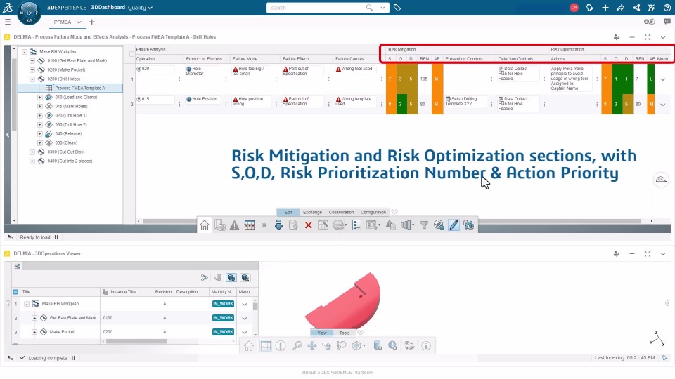Open the PFMEA tab dropdown arrow
This screenshot has height=379, width=675.
point(79,22)
